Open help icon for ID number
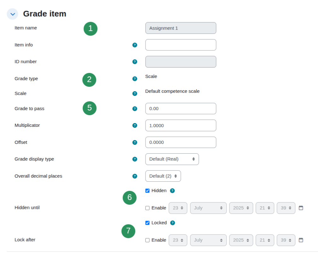 click(x=135, y=62)
